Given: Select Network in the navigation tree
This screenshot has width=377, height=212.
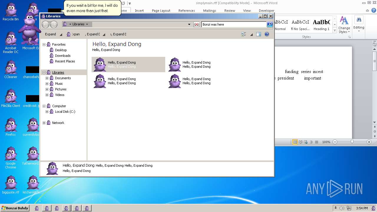Looking at the screenshot, I should [x=58, y=123].
